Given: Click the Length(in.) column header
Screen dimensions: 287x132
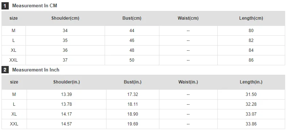Looking at the screenshot, I should coord(251,82).
